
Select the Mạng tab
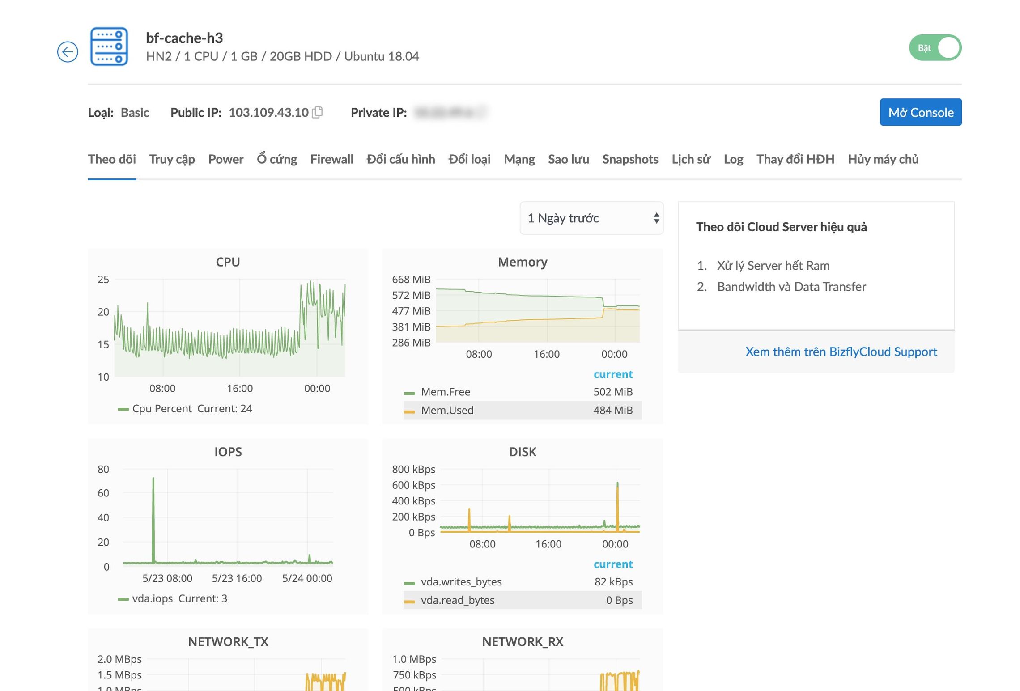tap(519, 159)
